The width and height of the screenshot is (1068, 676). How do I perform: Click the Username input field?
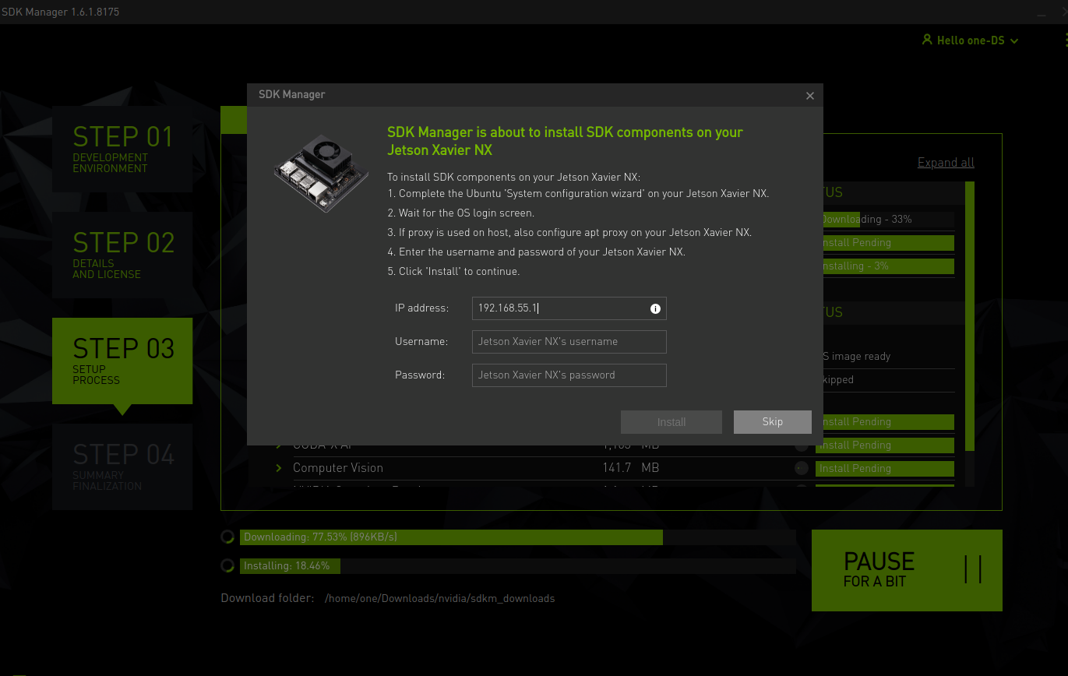click(x=569, y=342)
